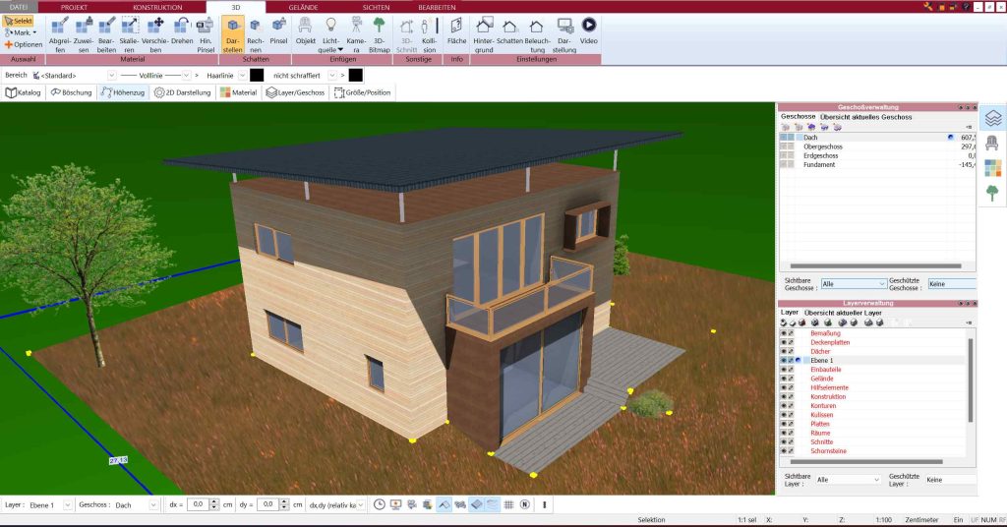The height and width of the screenshot is (527, 1007).
Task: Switch to the KONSTRUKTION ribbon tab
Action: pos(157,7)
